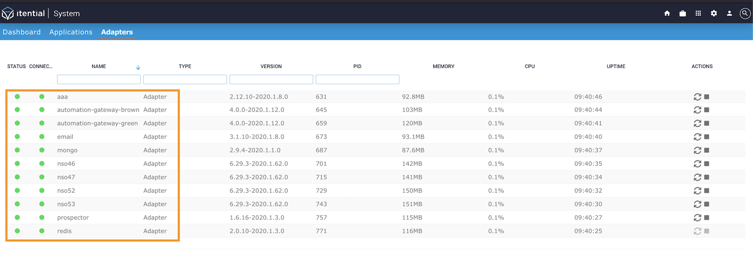Sort by the TYPE column header
Image resolution: width=753 pixels, height=268 pixels.
pyautogui.click(x=185, y=66)
